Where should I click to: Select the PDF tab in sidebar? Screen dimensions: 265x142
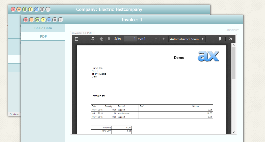[43, 37]
